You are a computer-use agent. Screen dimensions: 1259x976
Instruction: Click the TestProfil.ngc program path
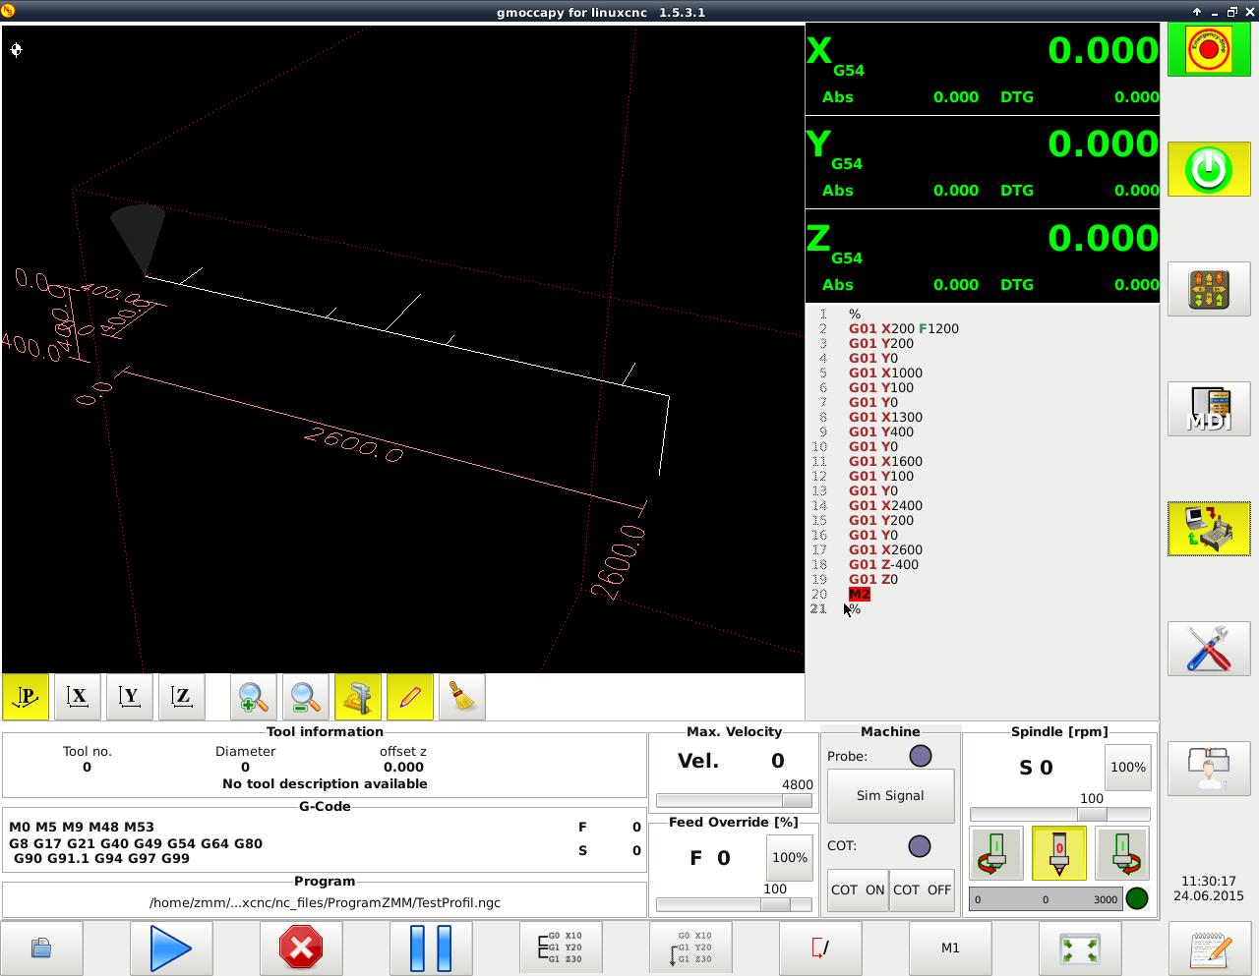pos(325,902)
